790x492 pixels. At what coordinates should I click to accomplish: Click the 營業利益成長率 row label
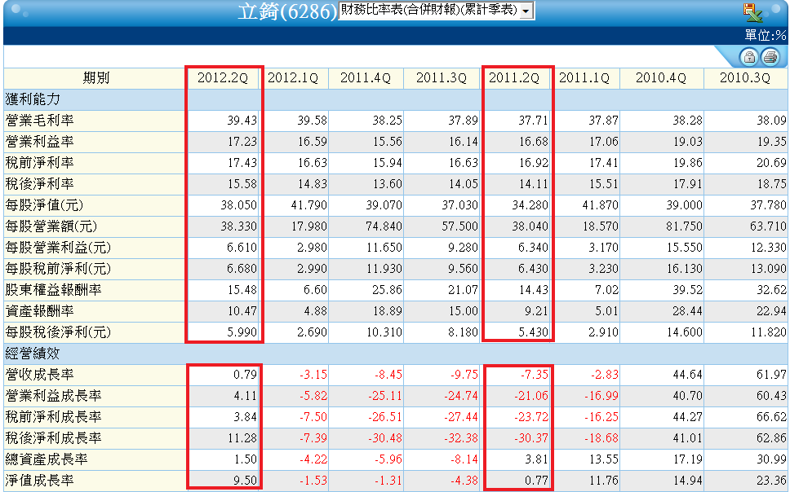[x=53, y=395]
